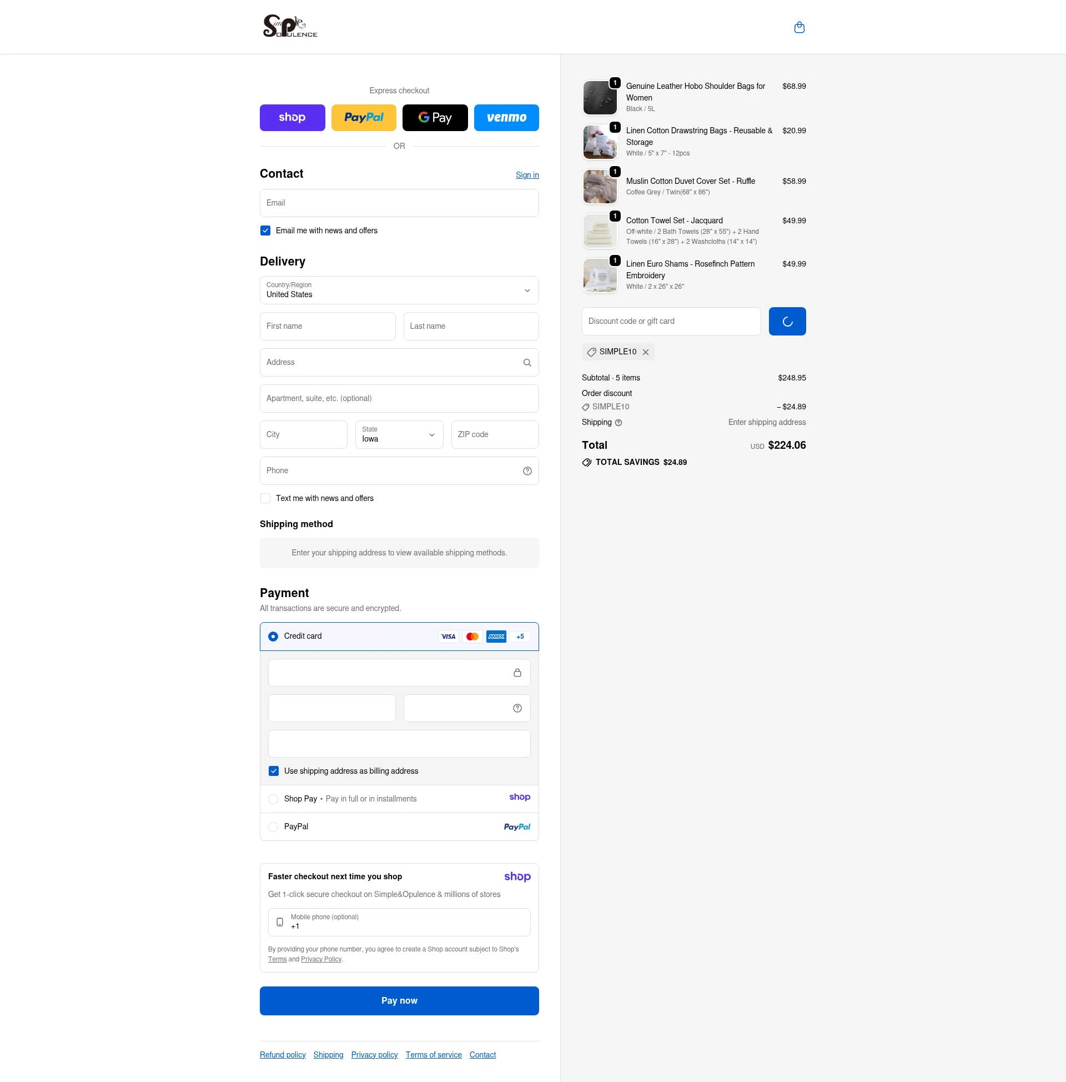Change the State from Iowa via dropdown
Viewport: 1066px width, 1082px height.
click(399, 434)
